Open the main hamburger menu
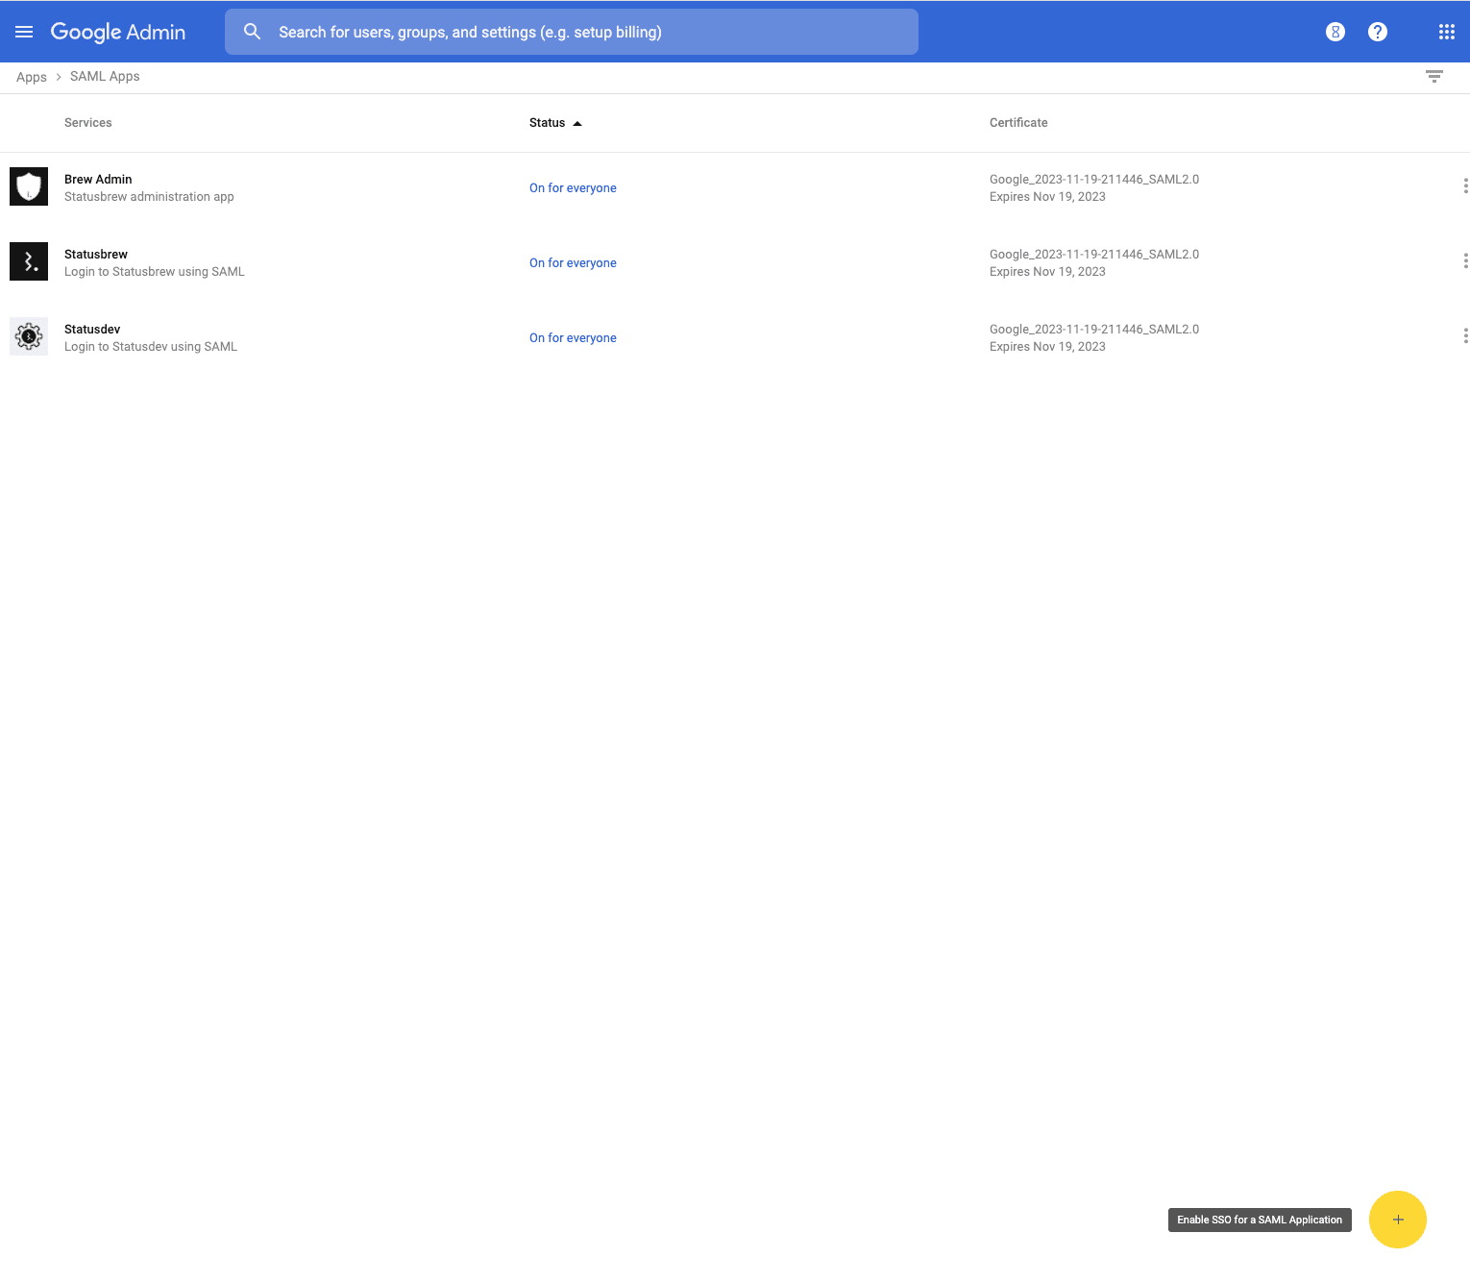Screen dimensions: 1470x1282 click(24, 32)
